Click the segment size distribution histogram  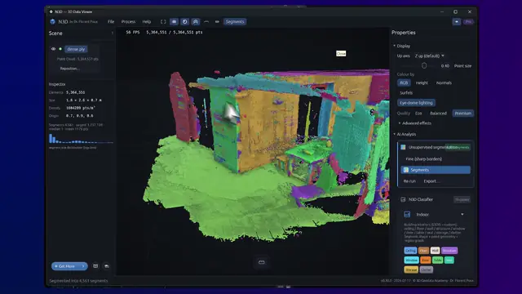pos(81,138)
